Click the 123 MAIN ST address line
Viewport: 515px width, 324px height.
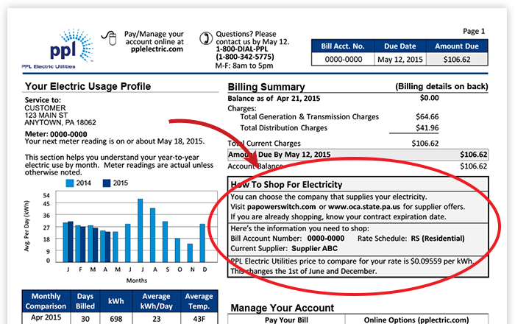point(46,116)
